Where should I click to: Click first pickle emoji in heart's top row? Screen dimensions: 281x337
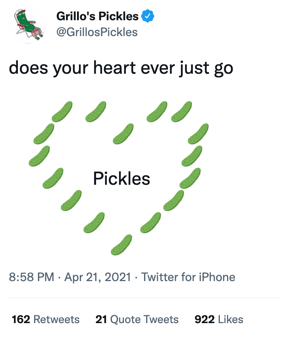[62, 111]
